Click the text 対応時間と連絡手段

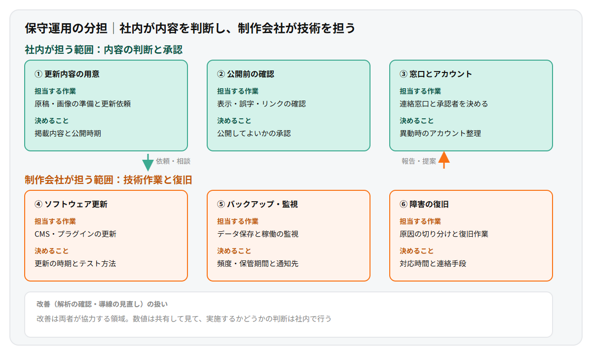pos(433,264)
